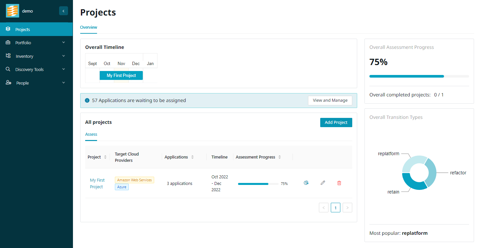Click the Add Project button
480x248 pixels.
[x=336, y=123]
